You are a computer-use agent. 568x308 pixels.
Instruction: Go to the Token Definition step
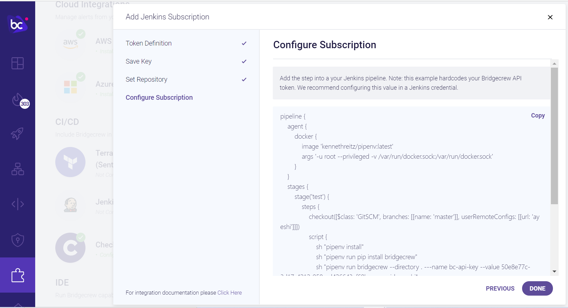148,43
